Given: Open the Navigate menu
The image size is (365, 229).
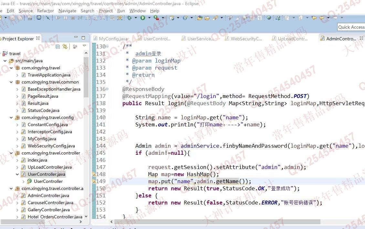Looking at the screenshot, I should [x=67, y=11].
